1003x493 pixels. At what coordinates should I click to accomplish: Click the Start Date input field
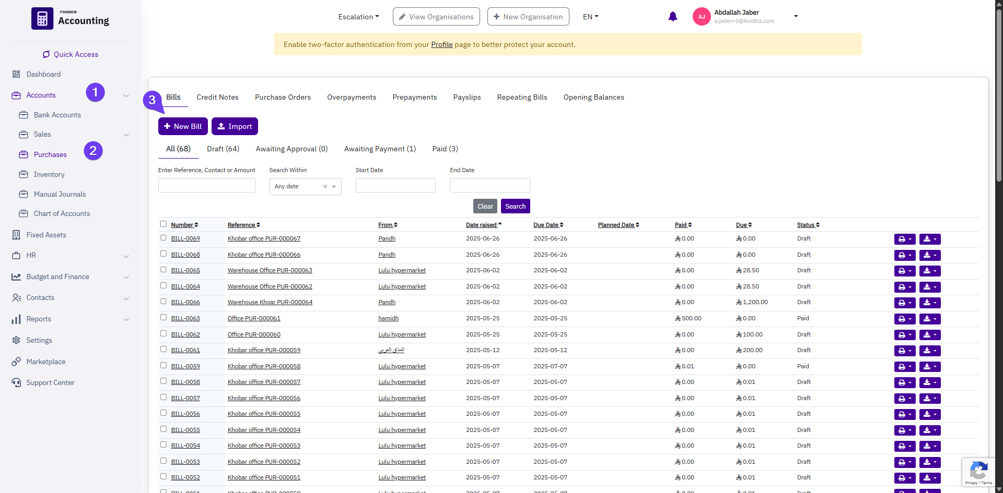click(395, 185)
